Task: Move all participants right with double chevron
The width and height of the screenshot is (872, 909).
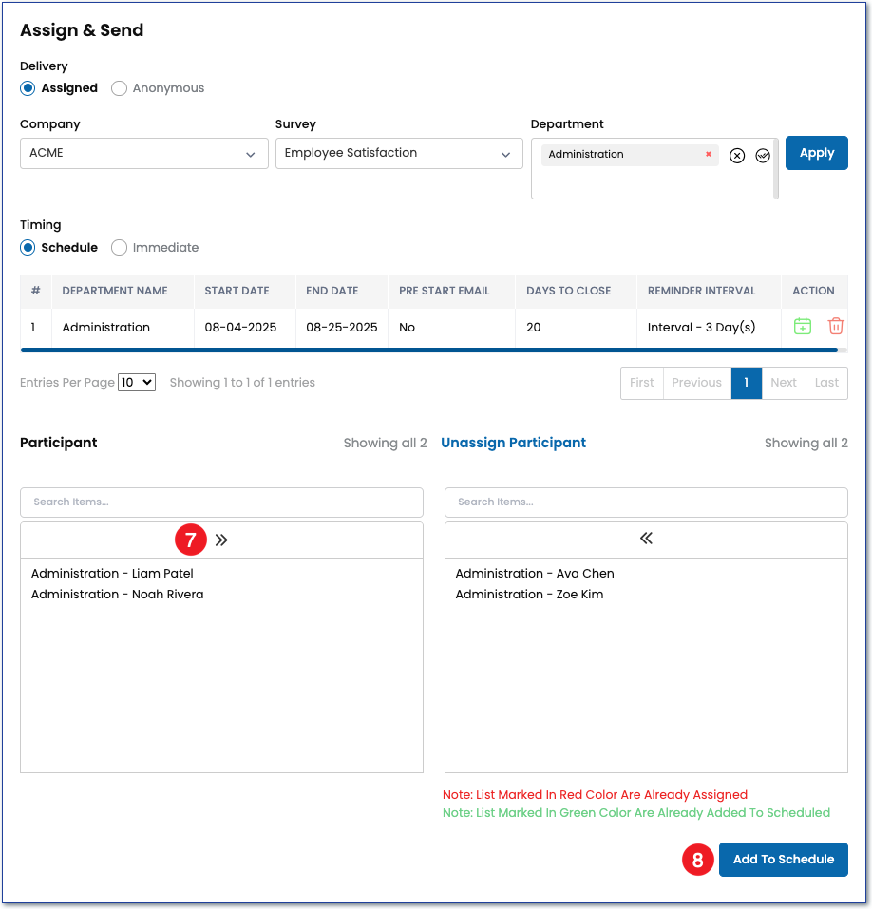Action: pos(221,540)
